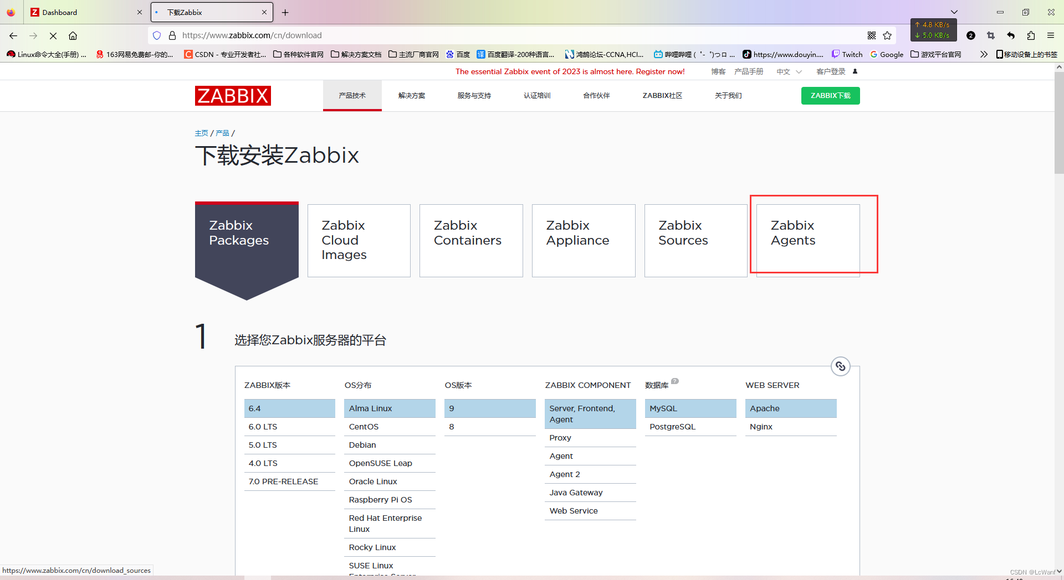Select the Zabbix Appliance tab
Image resolution: width=1064 pixels, height=580 pixels.
click(x=584, y=241)
